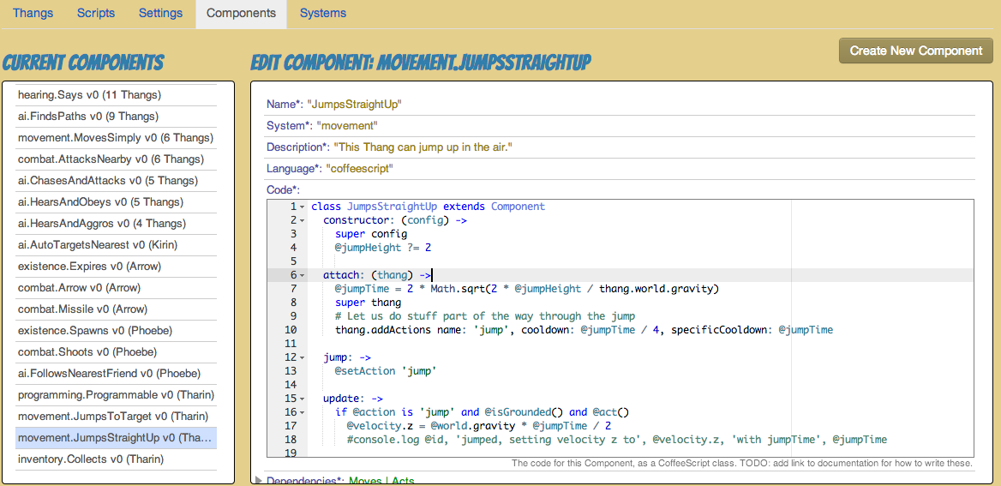
Task: Collapse the constructor fold arrow on line 2
Action: [x=302, y=220]
